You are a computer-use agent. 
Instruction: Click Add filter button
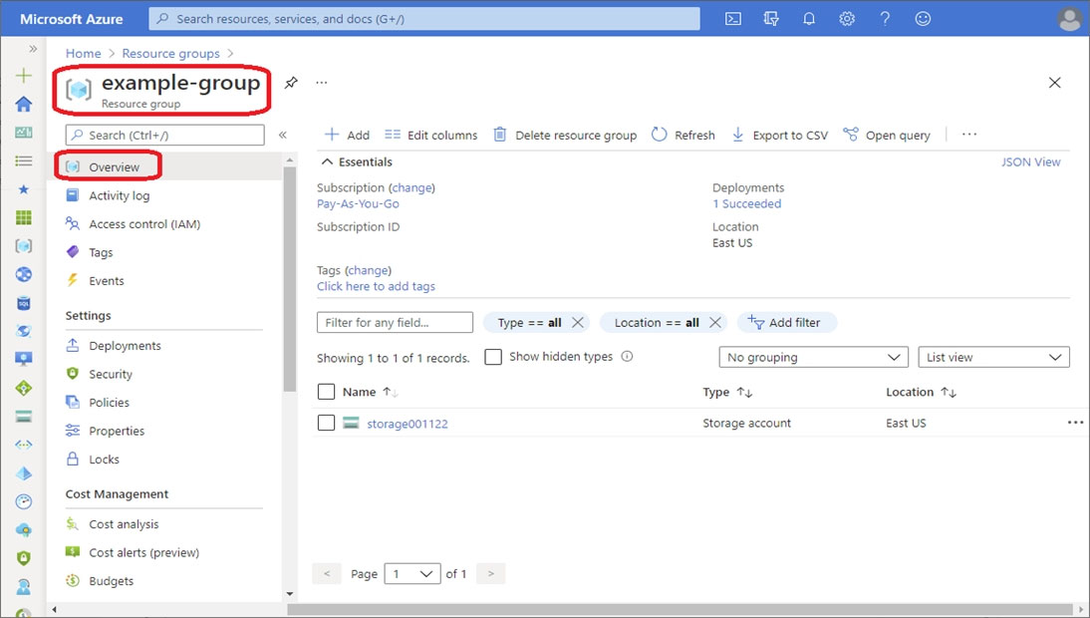click(786, 323)
